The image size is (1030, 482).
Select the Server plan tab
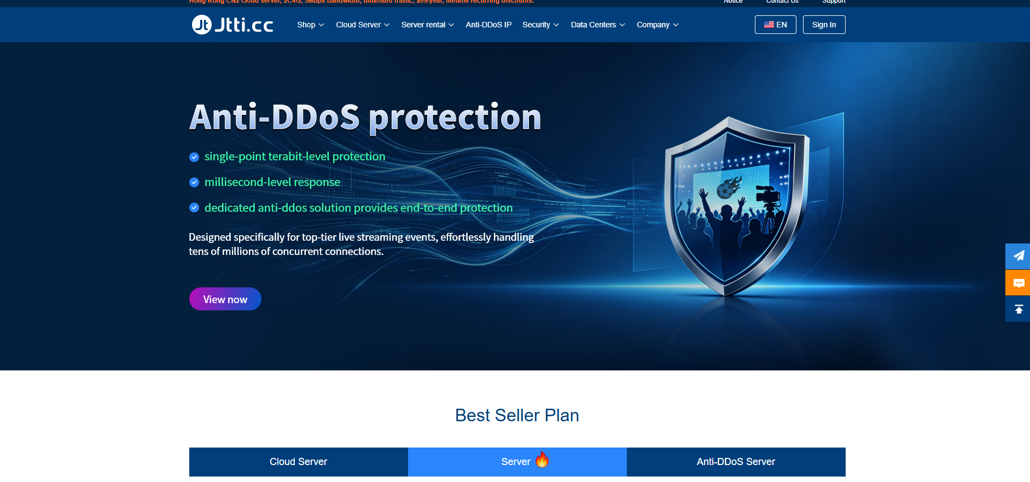pos(517,462)
